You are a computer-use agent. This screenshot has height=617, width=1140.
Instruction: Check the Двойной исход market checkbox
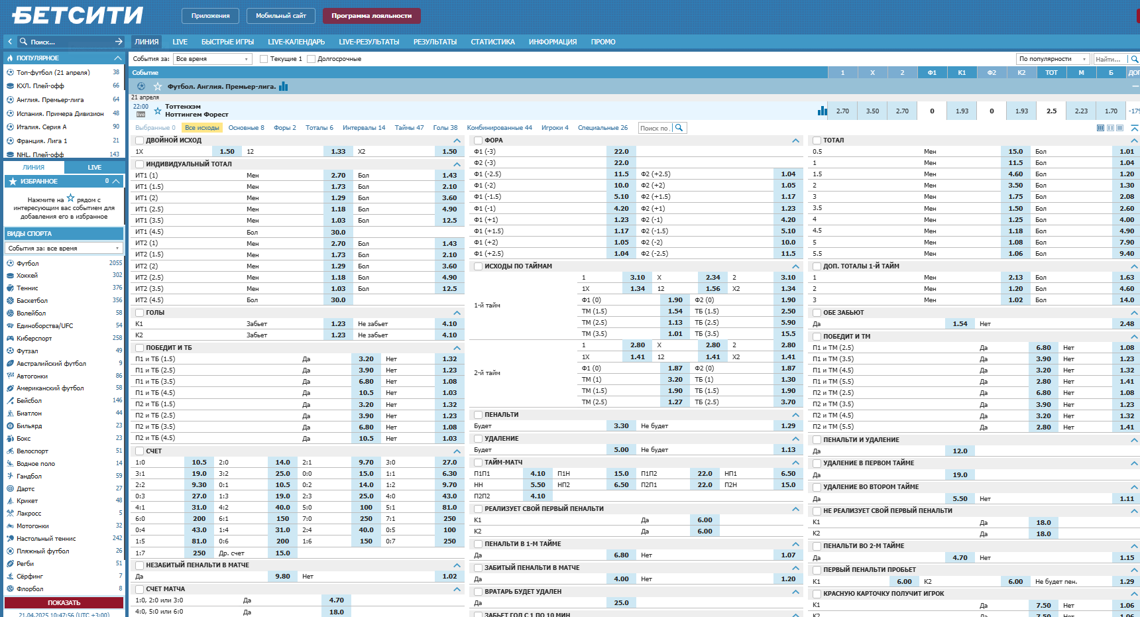tap(140, 140)
